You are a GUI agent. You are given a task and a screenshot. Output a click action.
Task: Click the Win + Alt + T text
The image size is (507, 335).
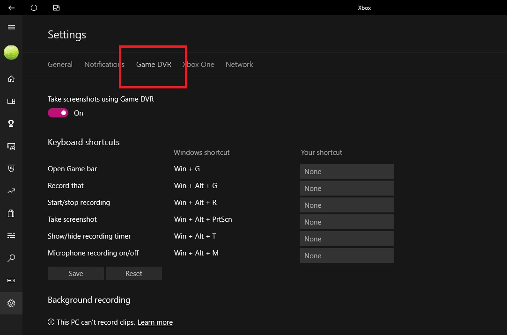pyautogui.click(x=195, y=236)
